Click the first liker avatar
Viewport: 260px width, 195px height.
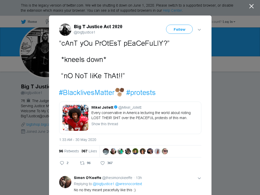click(x=106, y=151)
